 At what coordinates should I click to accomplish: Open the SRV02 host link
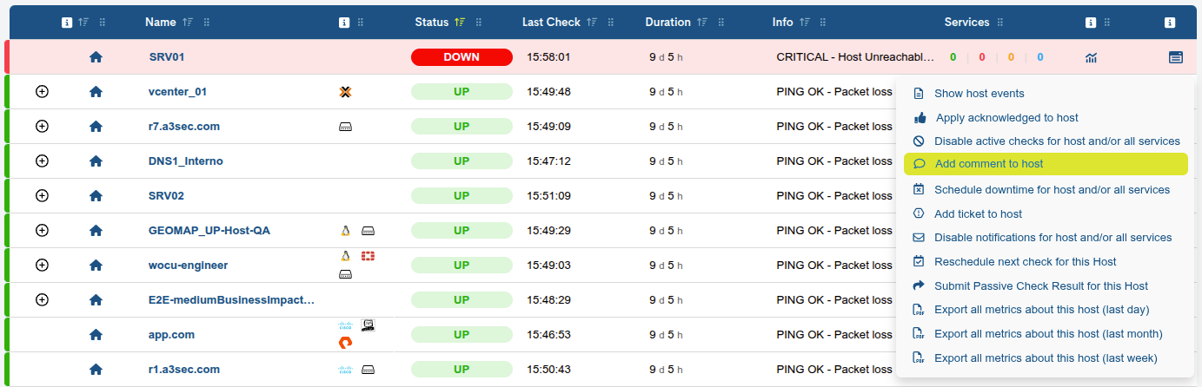pos(166,196)
